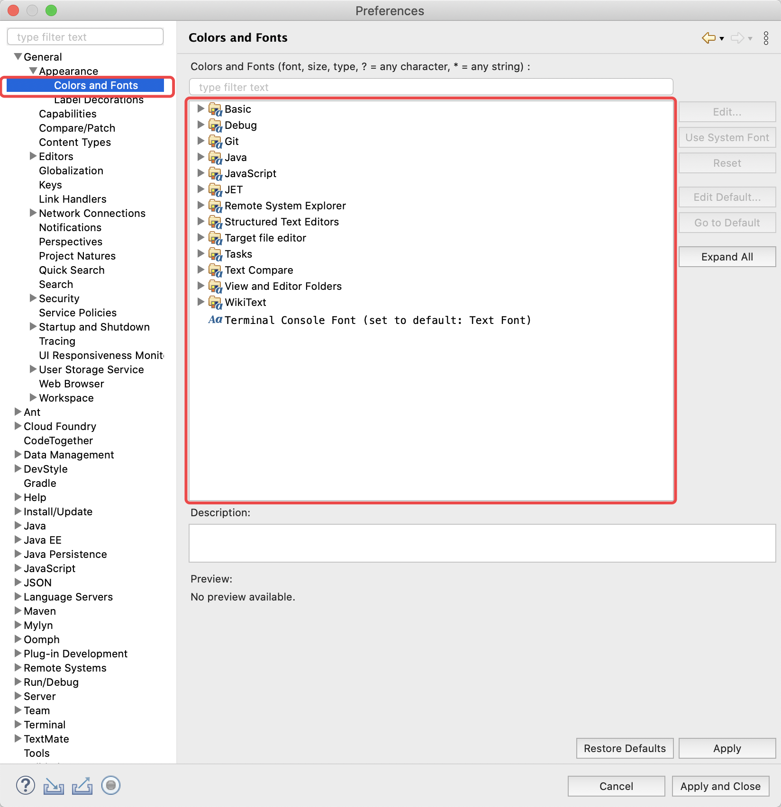Open the Perspectives preference page
781x807 pixels.
(x=71, y=242)
